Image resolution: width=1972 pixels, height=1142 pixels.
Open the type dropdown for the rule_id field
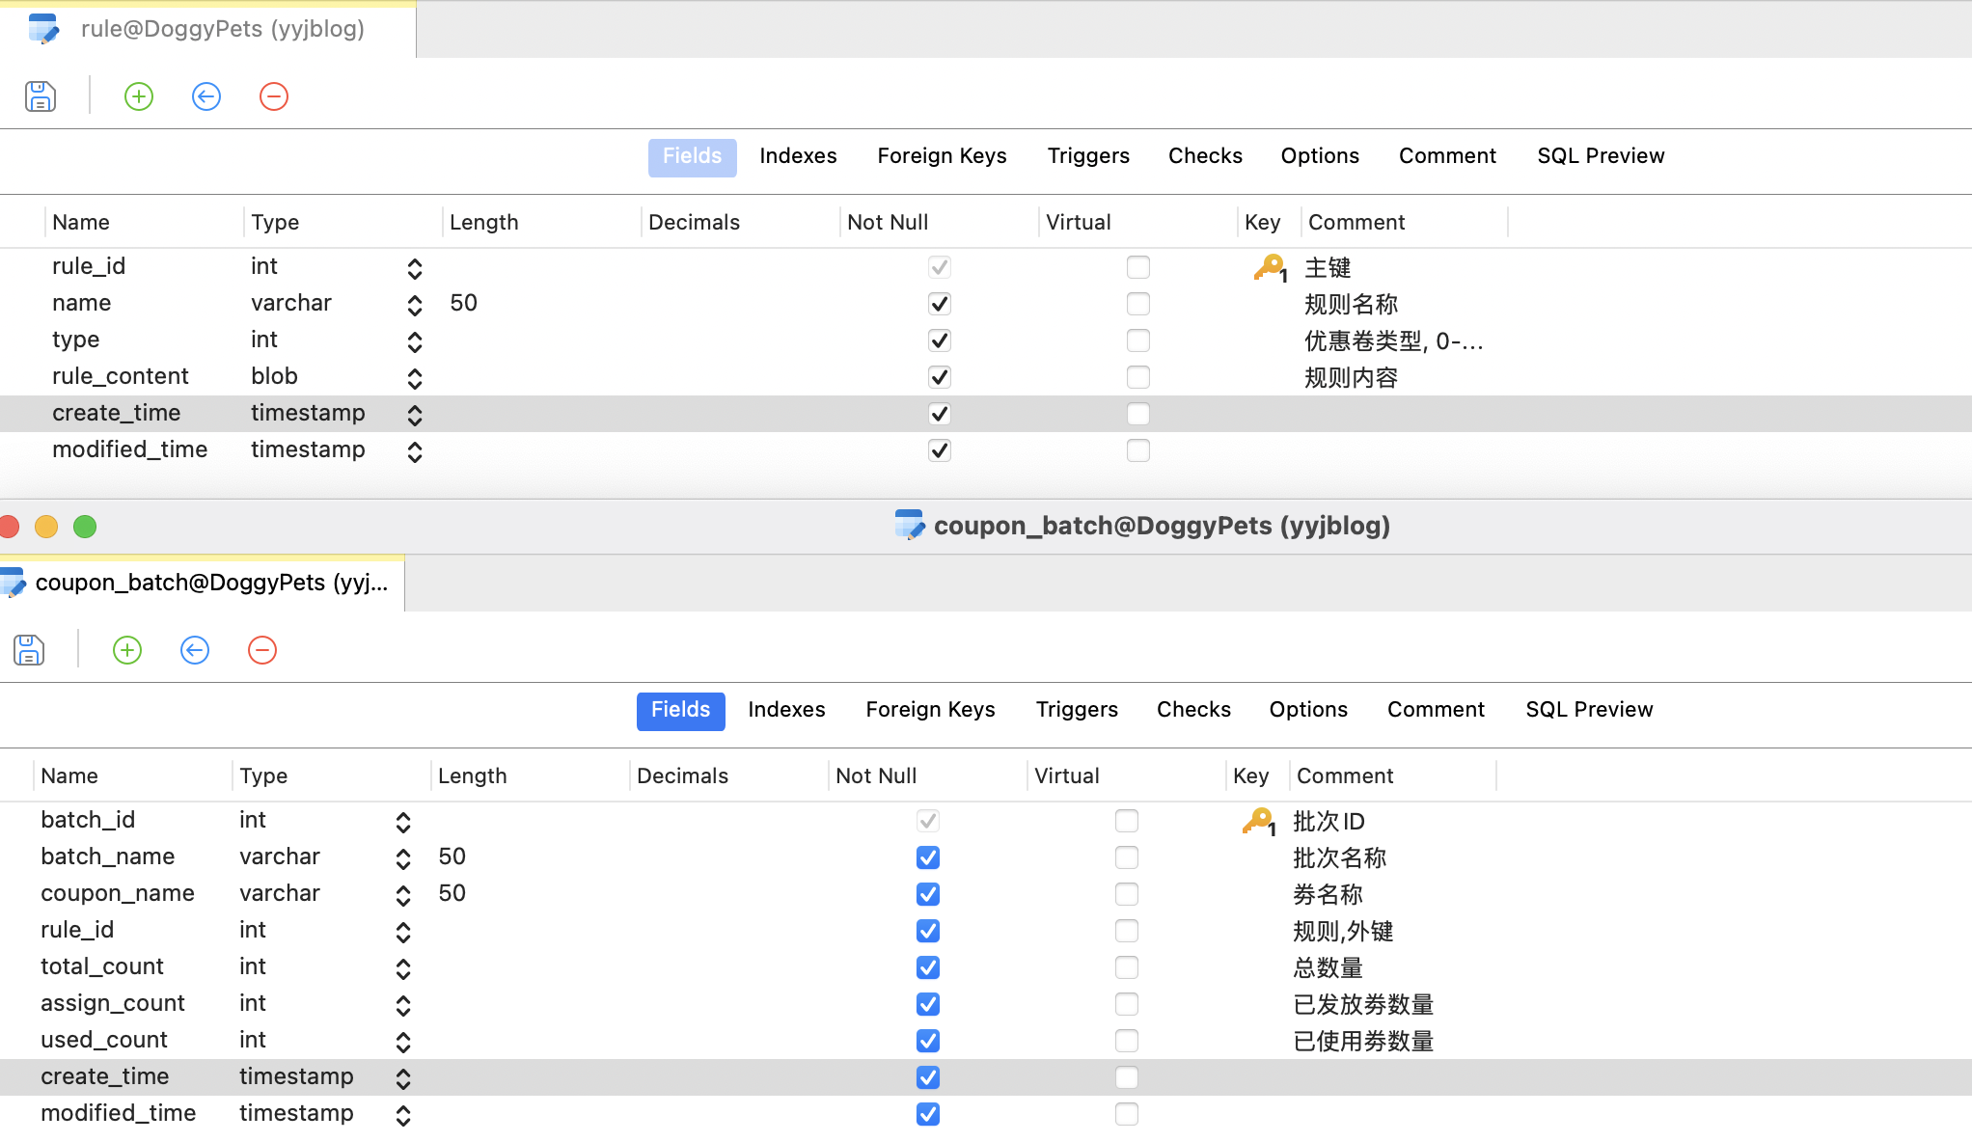pos(415,268)
